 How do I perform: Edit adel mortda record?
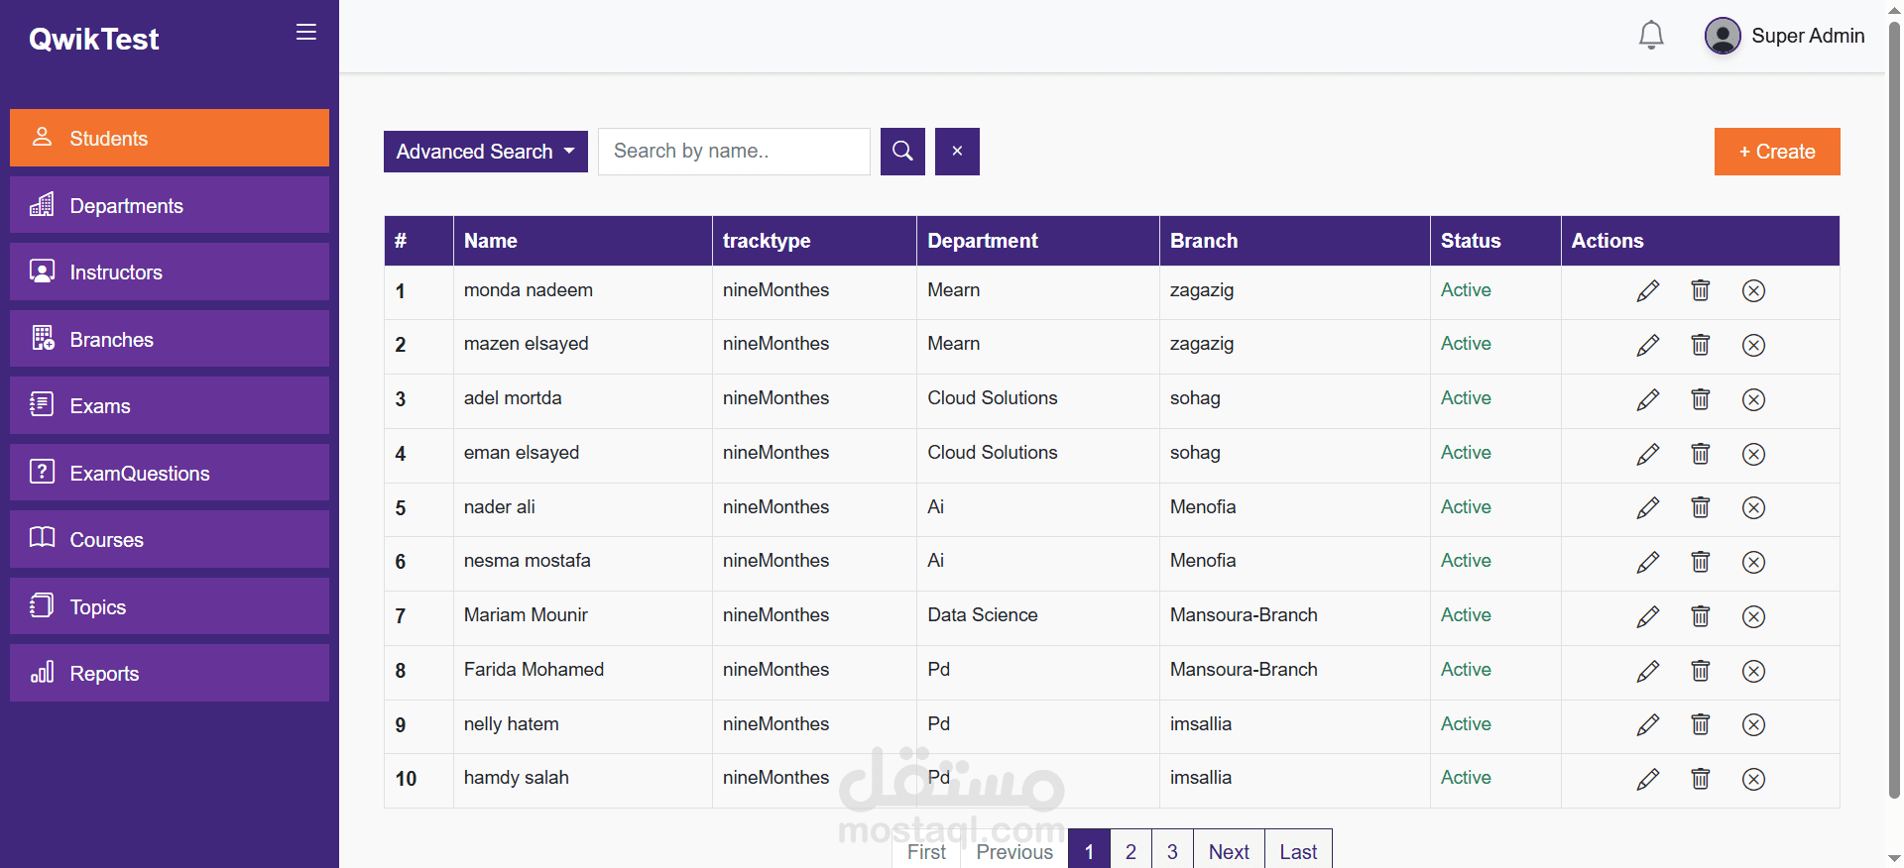[1648, 399]
